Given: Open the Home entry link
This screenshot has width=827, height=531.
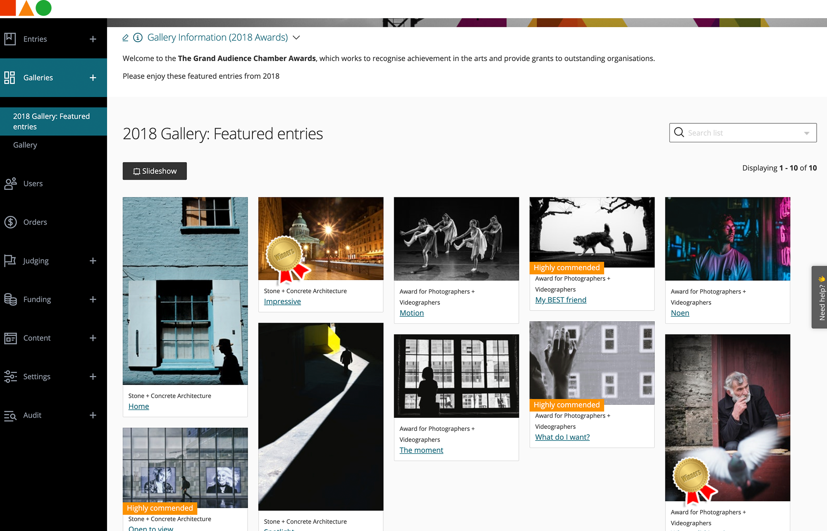Looking at the screenshot, I should click(x=139, y=406).
